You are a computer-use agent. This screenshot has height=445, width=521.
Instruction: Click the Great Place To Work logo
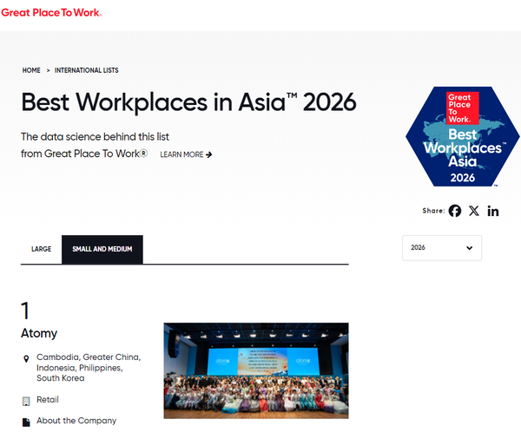tap(51, 13)
